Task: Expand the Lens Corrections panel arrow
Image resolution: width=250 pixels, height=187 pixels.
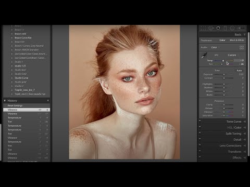Action: click(244, 145)
